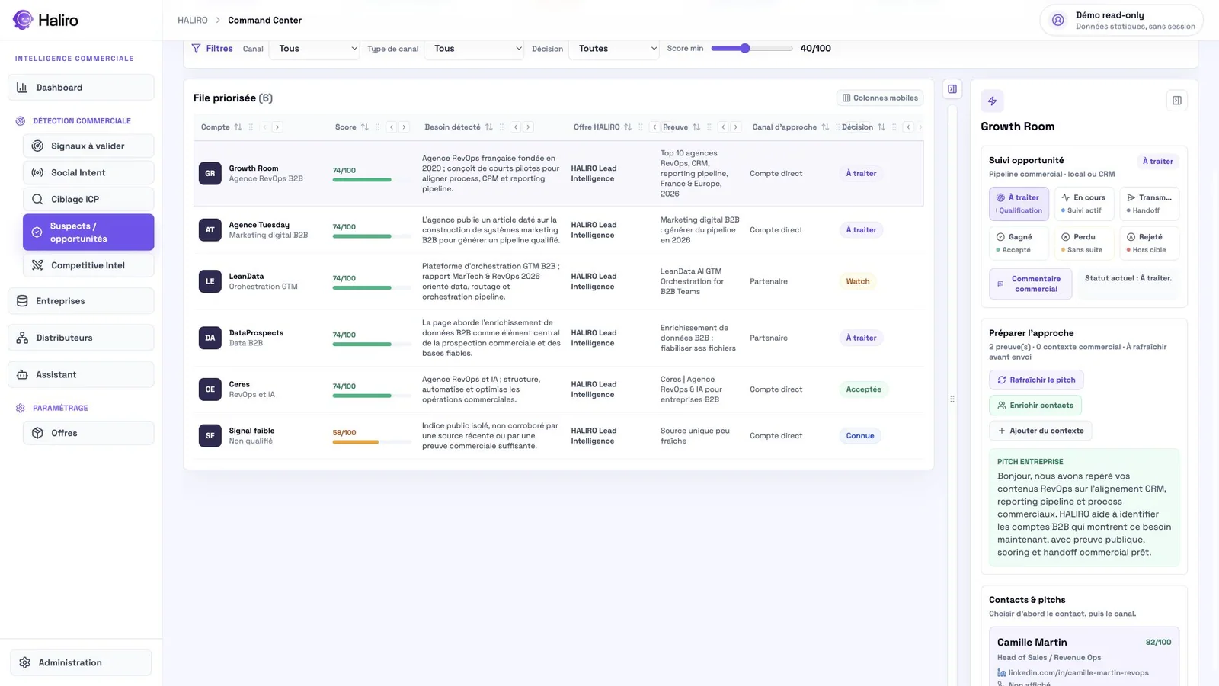
Task: Select the Growth Room row
Action: point(558,173)
